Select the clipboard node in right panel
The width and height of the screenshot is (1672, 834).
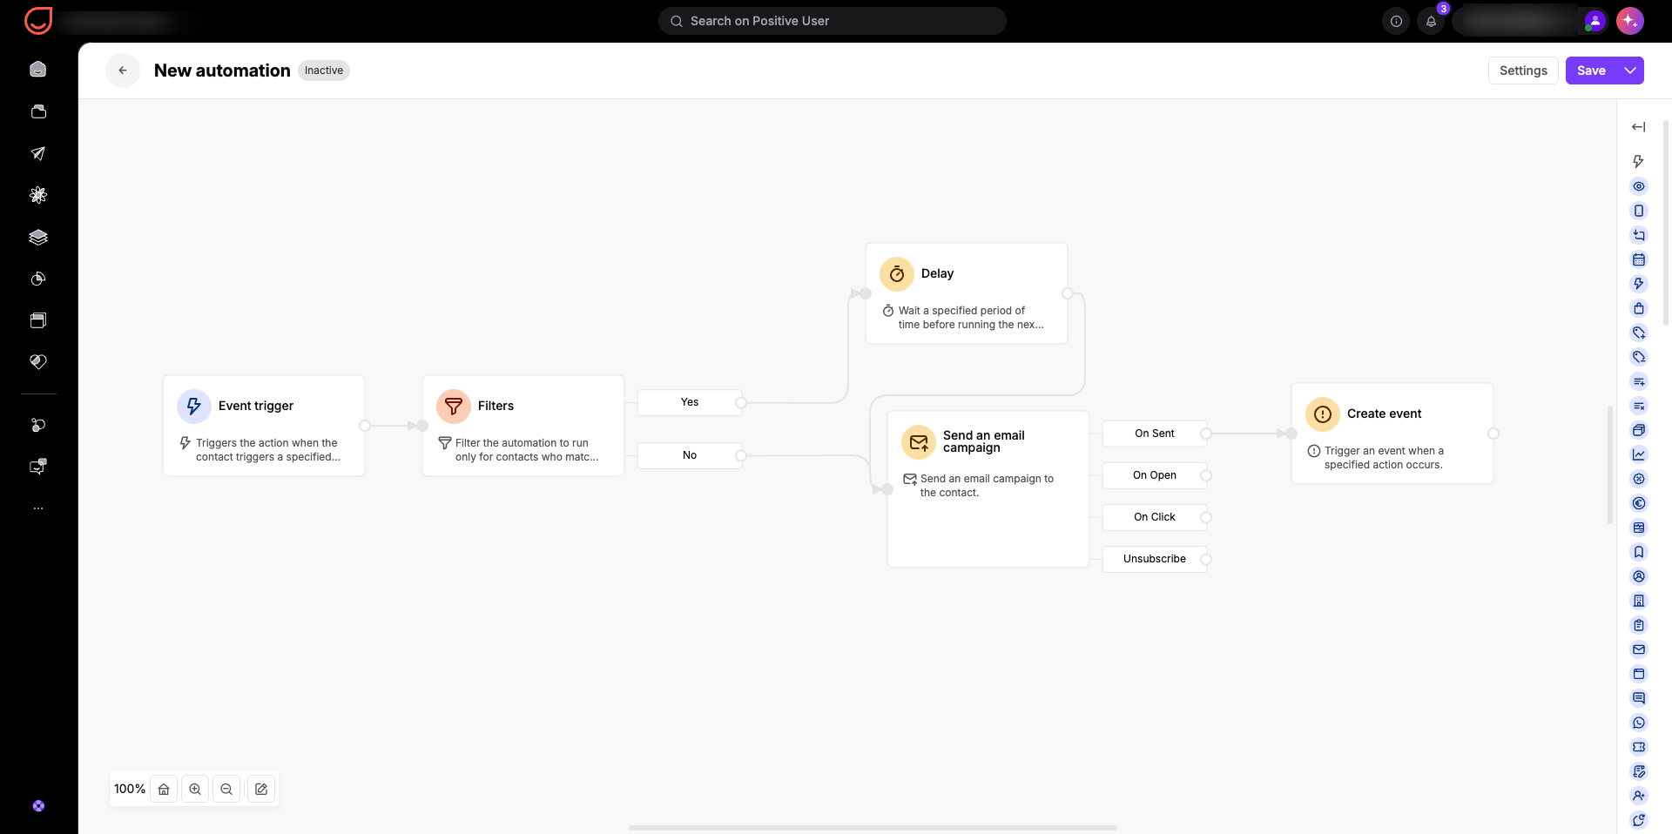[x=1639, y=625]
